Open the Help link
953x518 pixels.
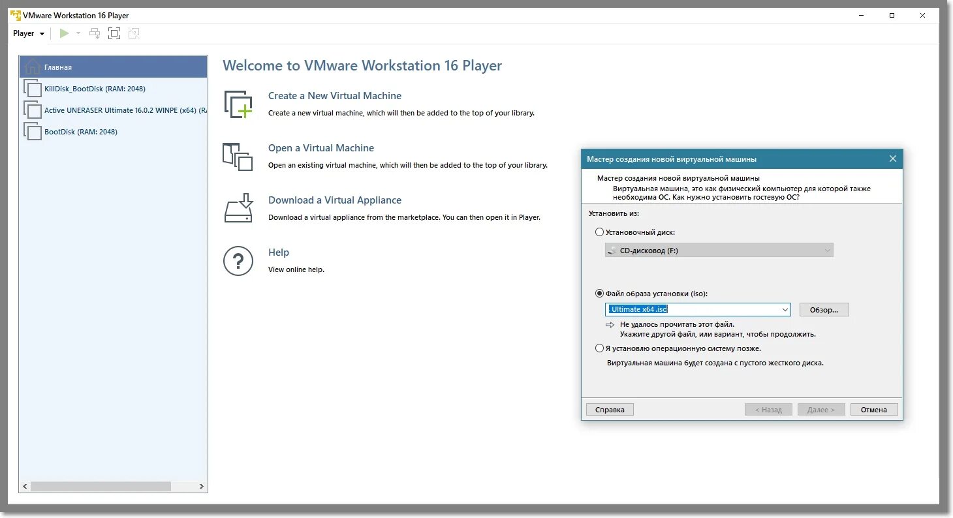(x=279, y=252)
